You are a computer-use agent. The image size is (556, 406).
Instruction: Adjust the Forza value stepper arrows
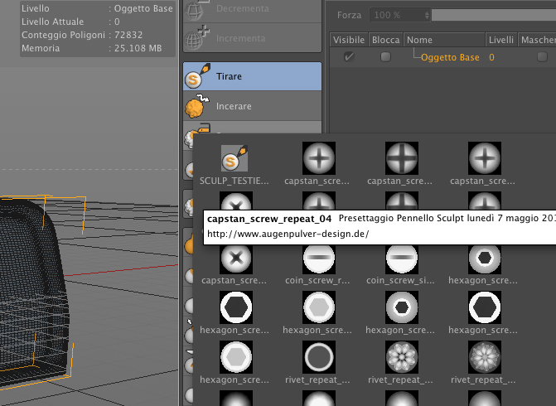pyautogui.click(x=427, y=15)
